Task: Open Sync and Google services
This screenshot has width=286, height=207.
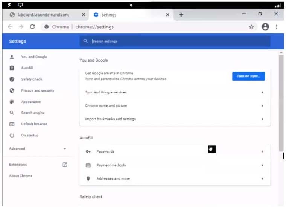Action: pyautogui.click(x=175, y=92)
